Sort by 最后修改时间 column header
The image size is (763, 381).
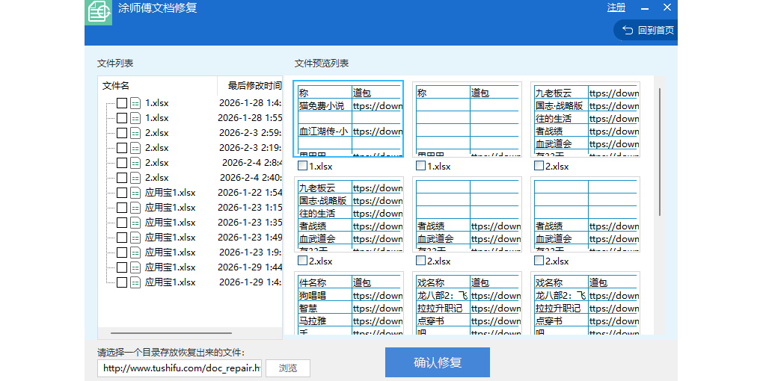[254, 86]
